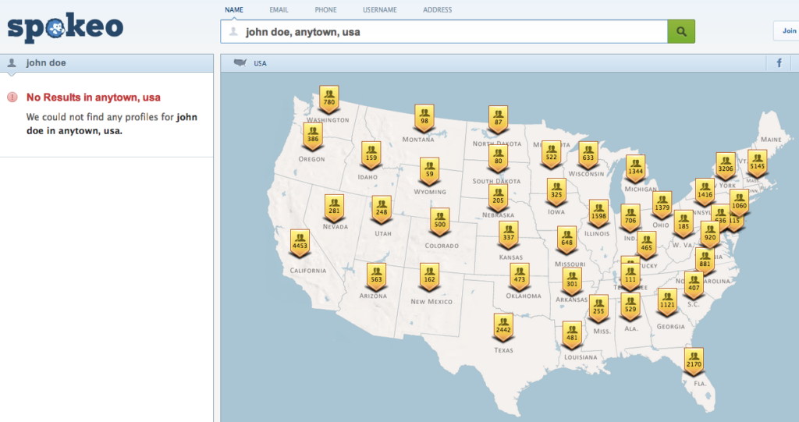This screenshot has height=422, width=799.
Task: Open the California marker showing 4453
Action: 300,243
